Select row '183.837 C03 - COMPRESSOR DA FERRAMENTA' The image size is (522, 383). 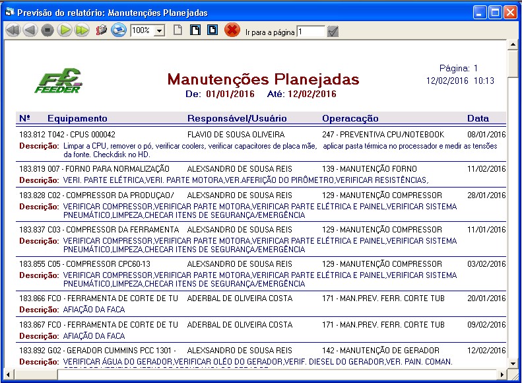(261, 229)
